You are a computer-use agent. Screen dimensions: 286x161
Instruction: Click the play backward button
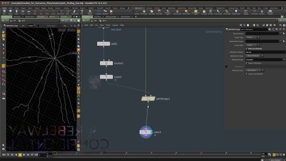pyautogui.click(x=16, y=155)
